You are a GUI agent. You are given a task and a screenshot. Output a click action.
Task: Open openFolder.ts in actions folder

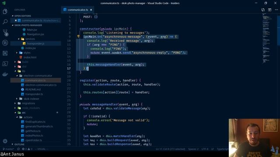tap(34, 140)
